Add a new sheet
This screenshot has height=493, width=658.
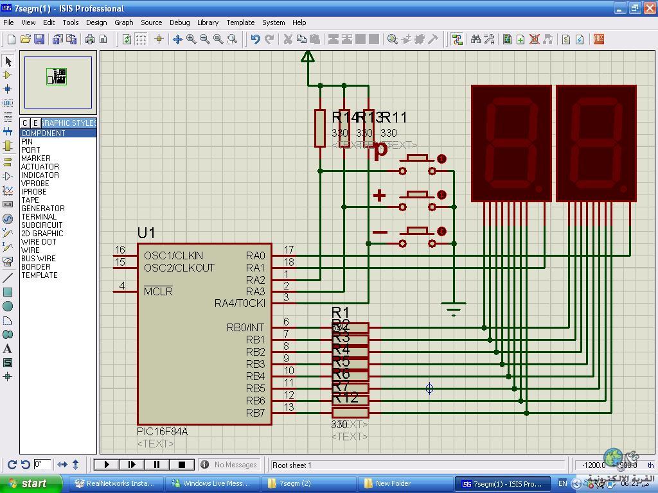coord(520,39)
